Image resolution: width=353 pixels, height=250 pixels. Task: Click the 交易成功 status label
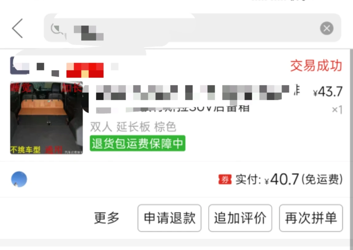tap(316, 65)
